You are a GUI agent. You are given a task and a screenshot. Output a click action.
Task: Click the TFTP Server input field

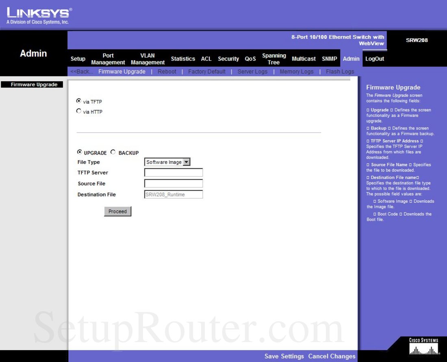coord(174,172)
